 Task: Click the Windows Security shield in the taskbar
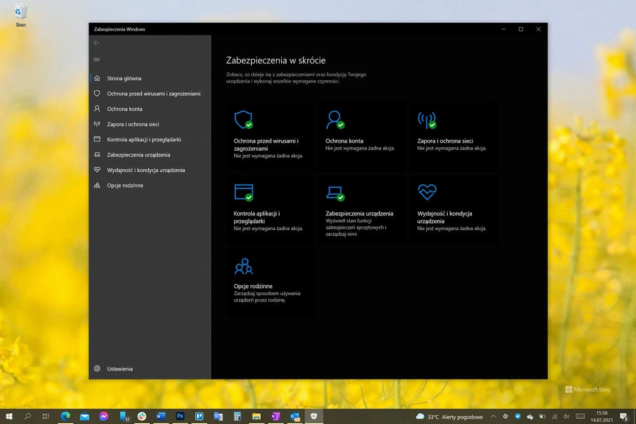click(x=314, y=416)
